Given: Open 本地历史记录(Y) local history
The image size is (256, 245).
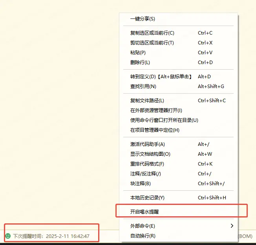Looking at the screenshot, I should point(147,198).
